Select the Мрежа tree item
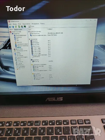Image resolution: width=105 pixels, height=140 pixels. (x=18, y=59)
